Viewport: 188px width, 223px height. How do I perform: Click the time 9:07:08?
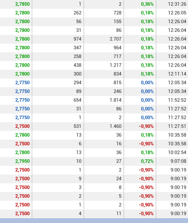point(178,161)
